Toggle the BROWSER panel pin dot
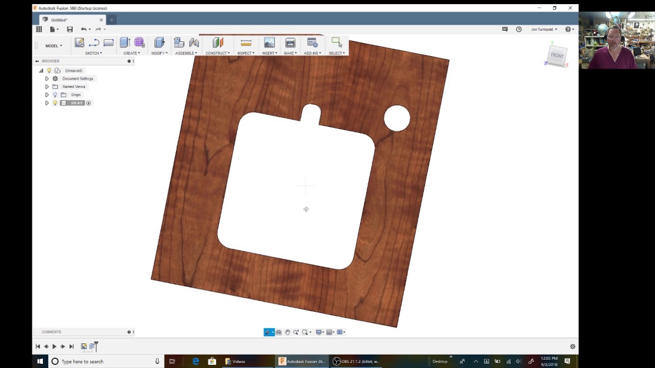The height and width of the screenshot is (368, 655). [129, 61]
